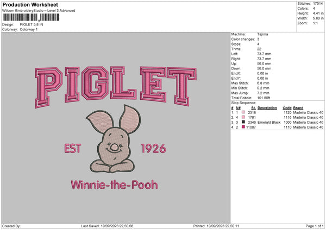Click the Emerald Black color swatch

(x=243, y=122)
